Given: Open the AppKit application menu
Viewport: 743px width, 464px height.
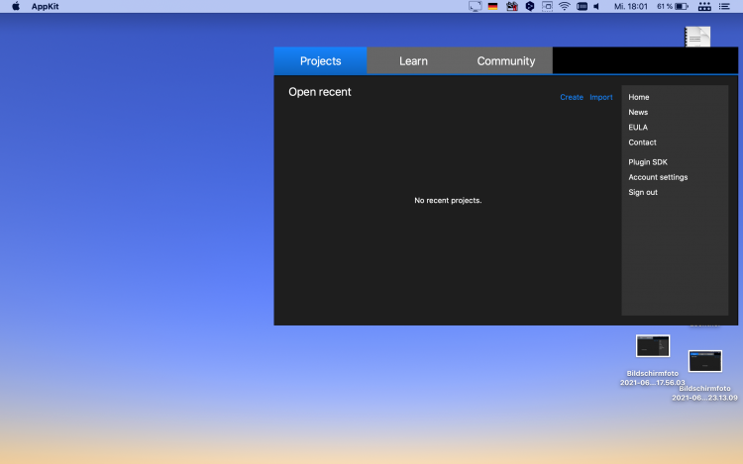Looking at the screenshot, I should (46, 6).
